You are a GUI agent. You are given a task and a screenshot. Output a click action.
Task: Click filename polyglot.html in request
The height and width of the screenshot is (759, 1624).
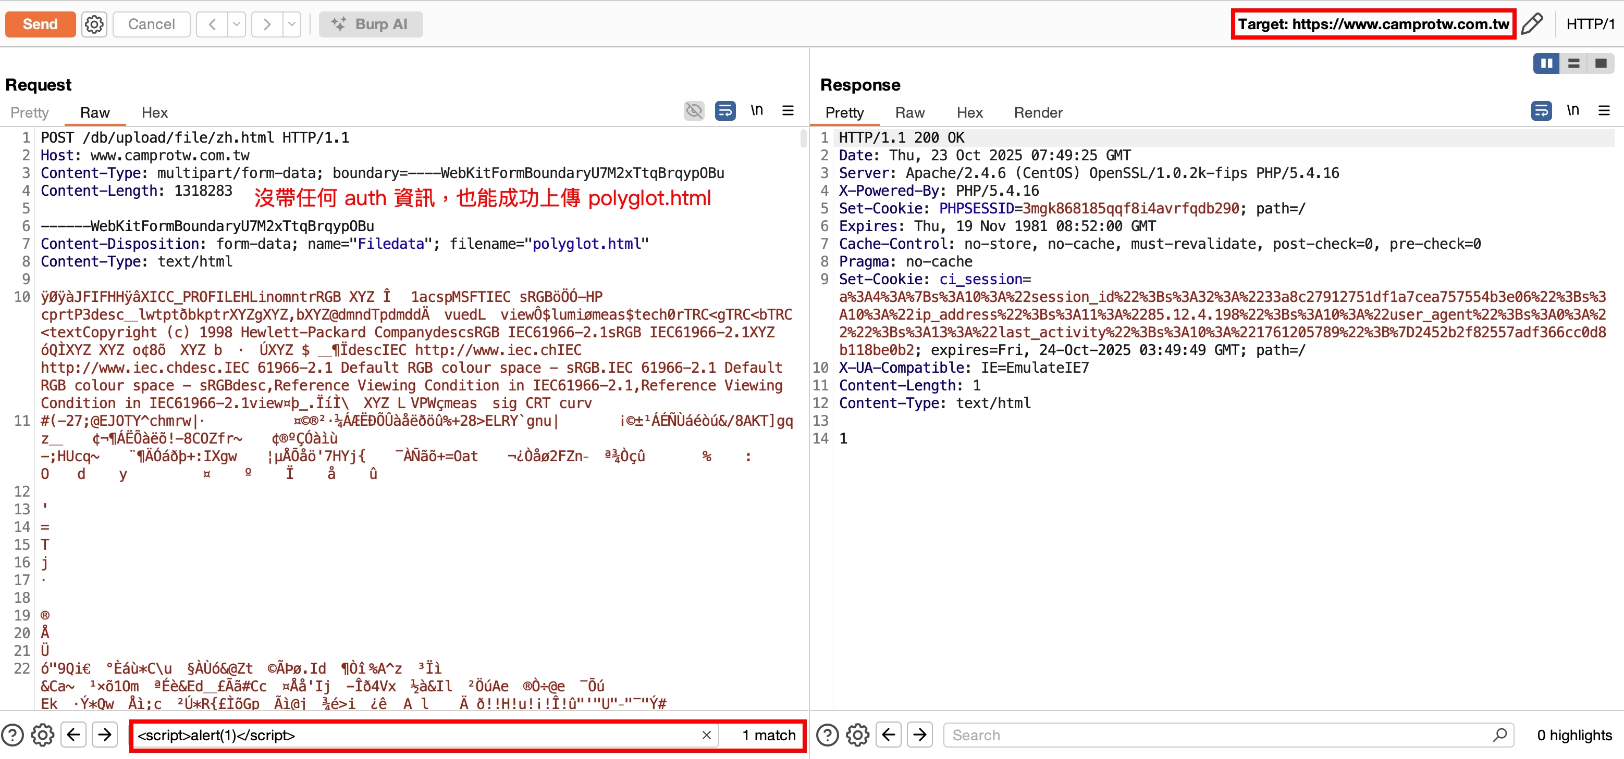pyautogui.click(x=586, y=244)
